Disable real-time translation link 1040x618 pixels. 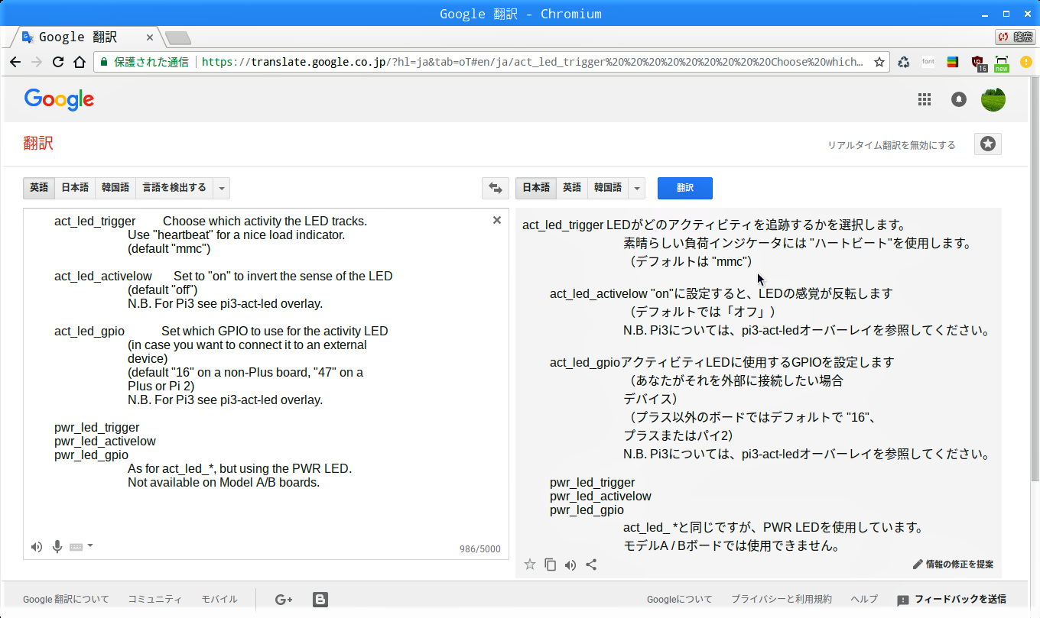pos(892,145)
